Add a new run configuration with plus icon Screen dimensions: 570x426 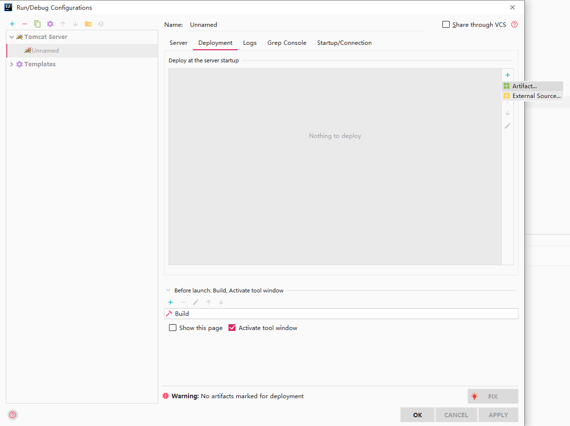point(12,24)
